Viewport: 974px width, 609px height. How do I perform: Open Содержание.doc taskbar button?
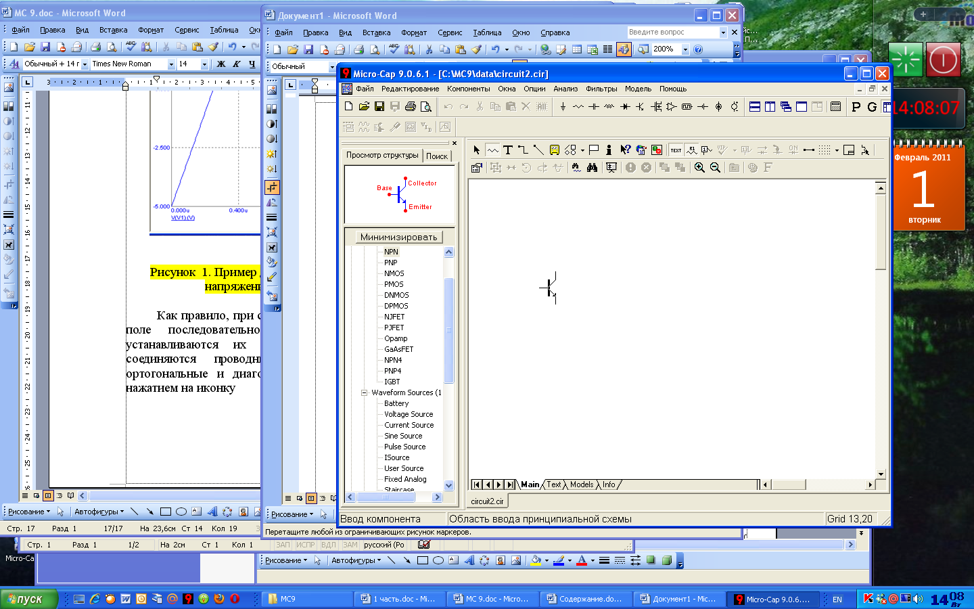(586, 599)
